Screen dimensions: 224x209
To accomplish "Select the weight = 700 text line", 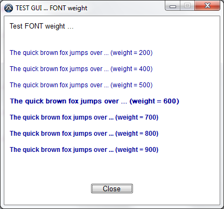I will [x=84, y=117].
